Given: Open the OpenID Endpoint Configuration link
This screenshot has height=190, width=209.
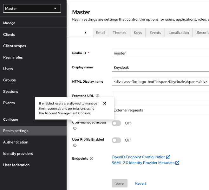Looking at the screenshot, I should click(x=141, y=157).
